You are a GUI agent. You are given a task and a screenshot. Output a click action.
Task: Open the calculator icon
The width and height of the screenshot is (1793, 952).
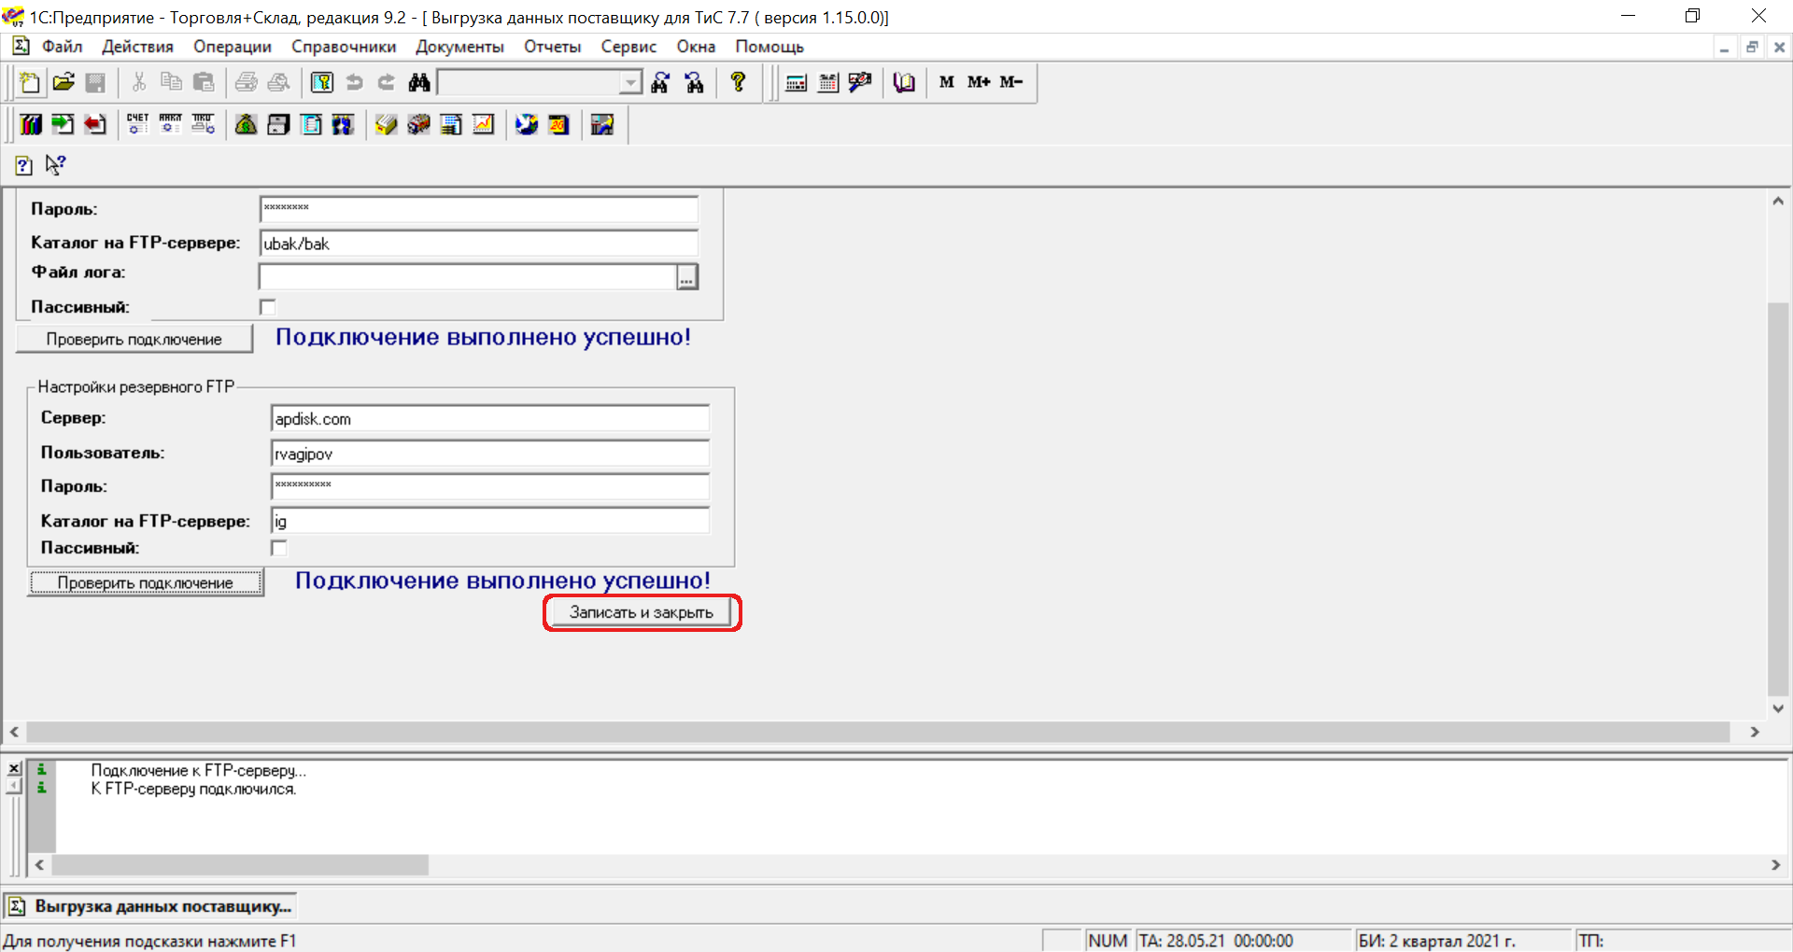[796, 82]
